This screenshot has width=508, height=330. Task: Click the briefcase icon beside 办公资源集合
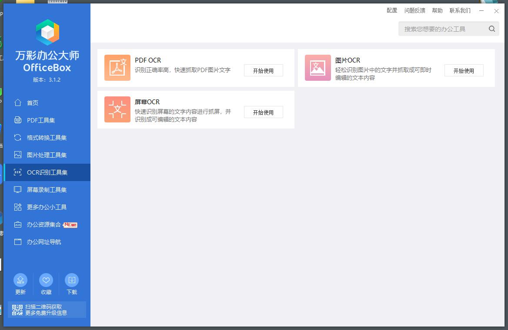coord(18,224)
